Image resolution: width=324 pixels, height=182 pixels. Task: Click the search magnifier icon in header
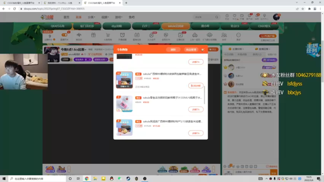tap(217, 17)
